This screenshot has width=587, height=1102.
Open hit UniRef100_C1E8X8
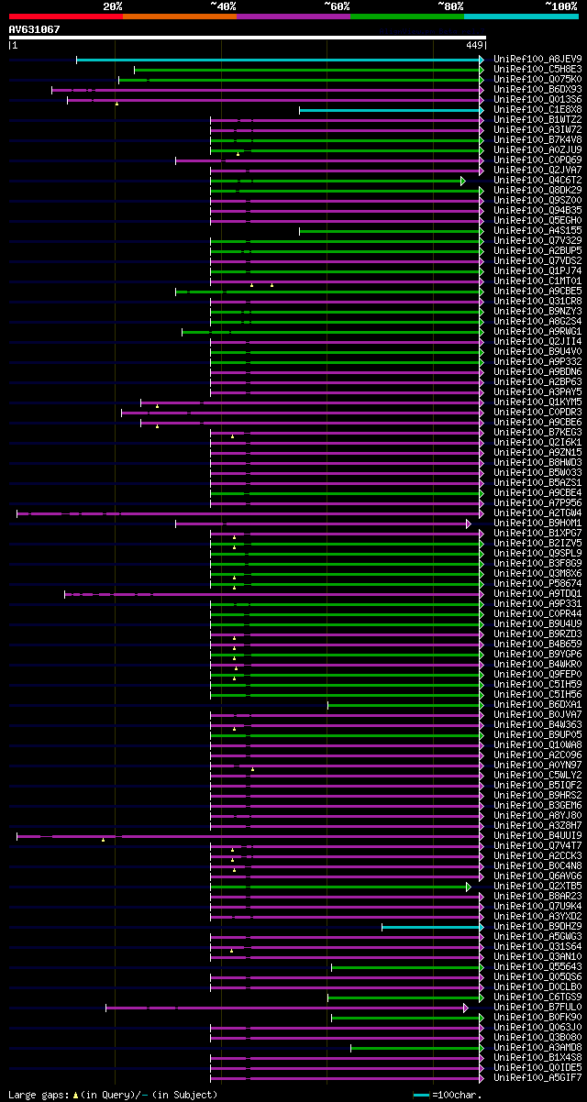click(537, 110)
